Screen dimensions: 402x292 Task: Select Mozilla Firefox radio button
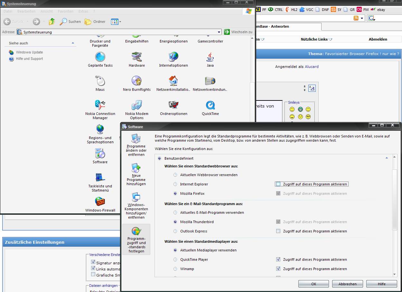tap(175, 193)
